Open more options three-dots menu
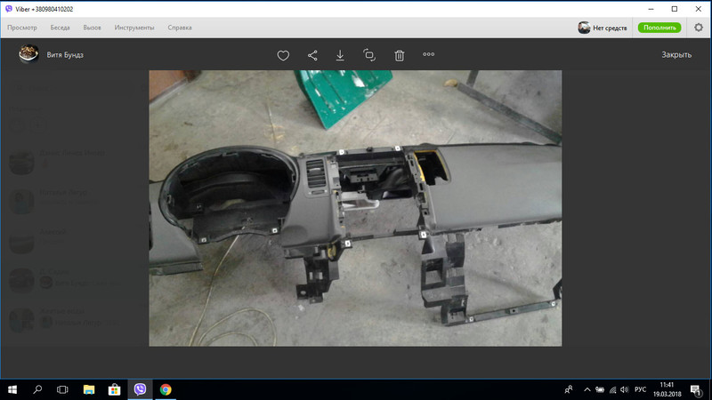The height and width of the screenshot is (400, 712). (429, 54)
